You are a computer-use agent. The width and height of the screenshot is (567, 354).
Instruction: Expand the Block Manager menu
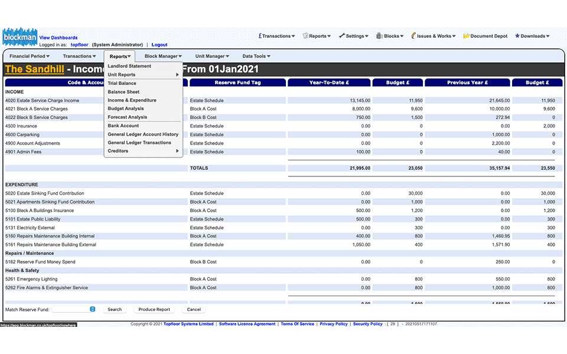click(x=163, y=57)
